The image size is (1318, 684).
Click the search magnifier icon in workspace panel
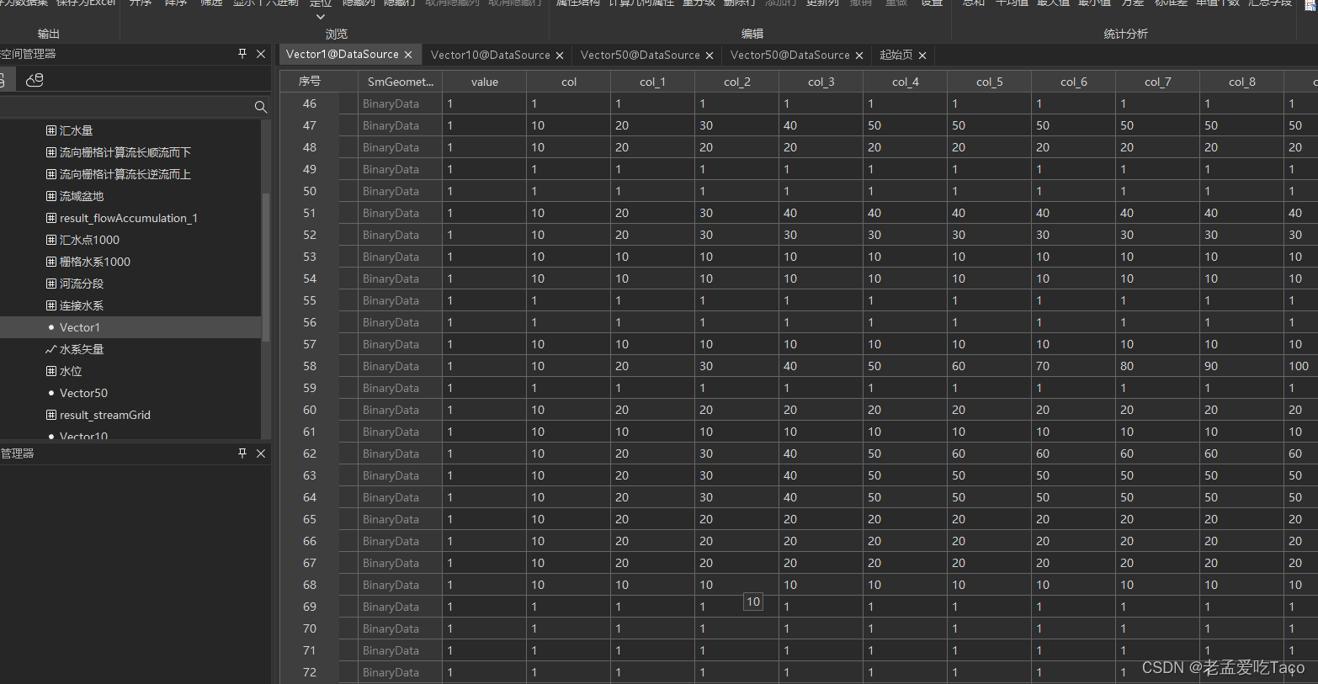coord(261,107)
